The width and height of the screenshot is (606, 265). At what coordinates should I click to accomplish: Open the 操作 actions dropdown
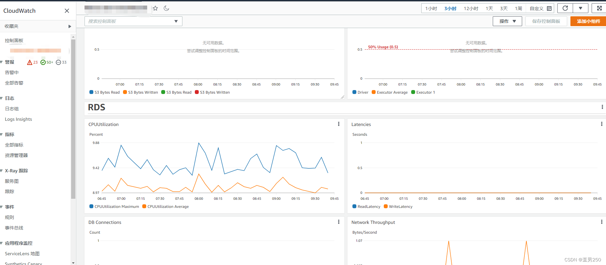click(x=507, y=21)
